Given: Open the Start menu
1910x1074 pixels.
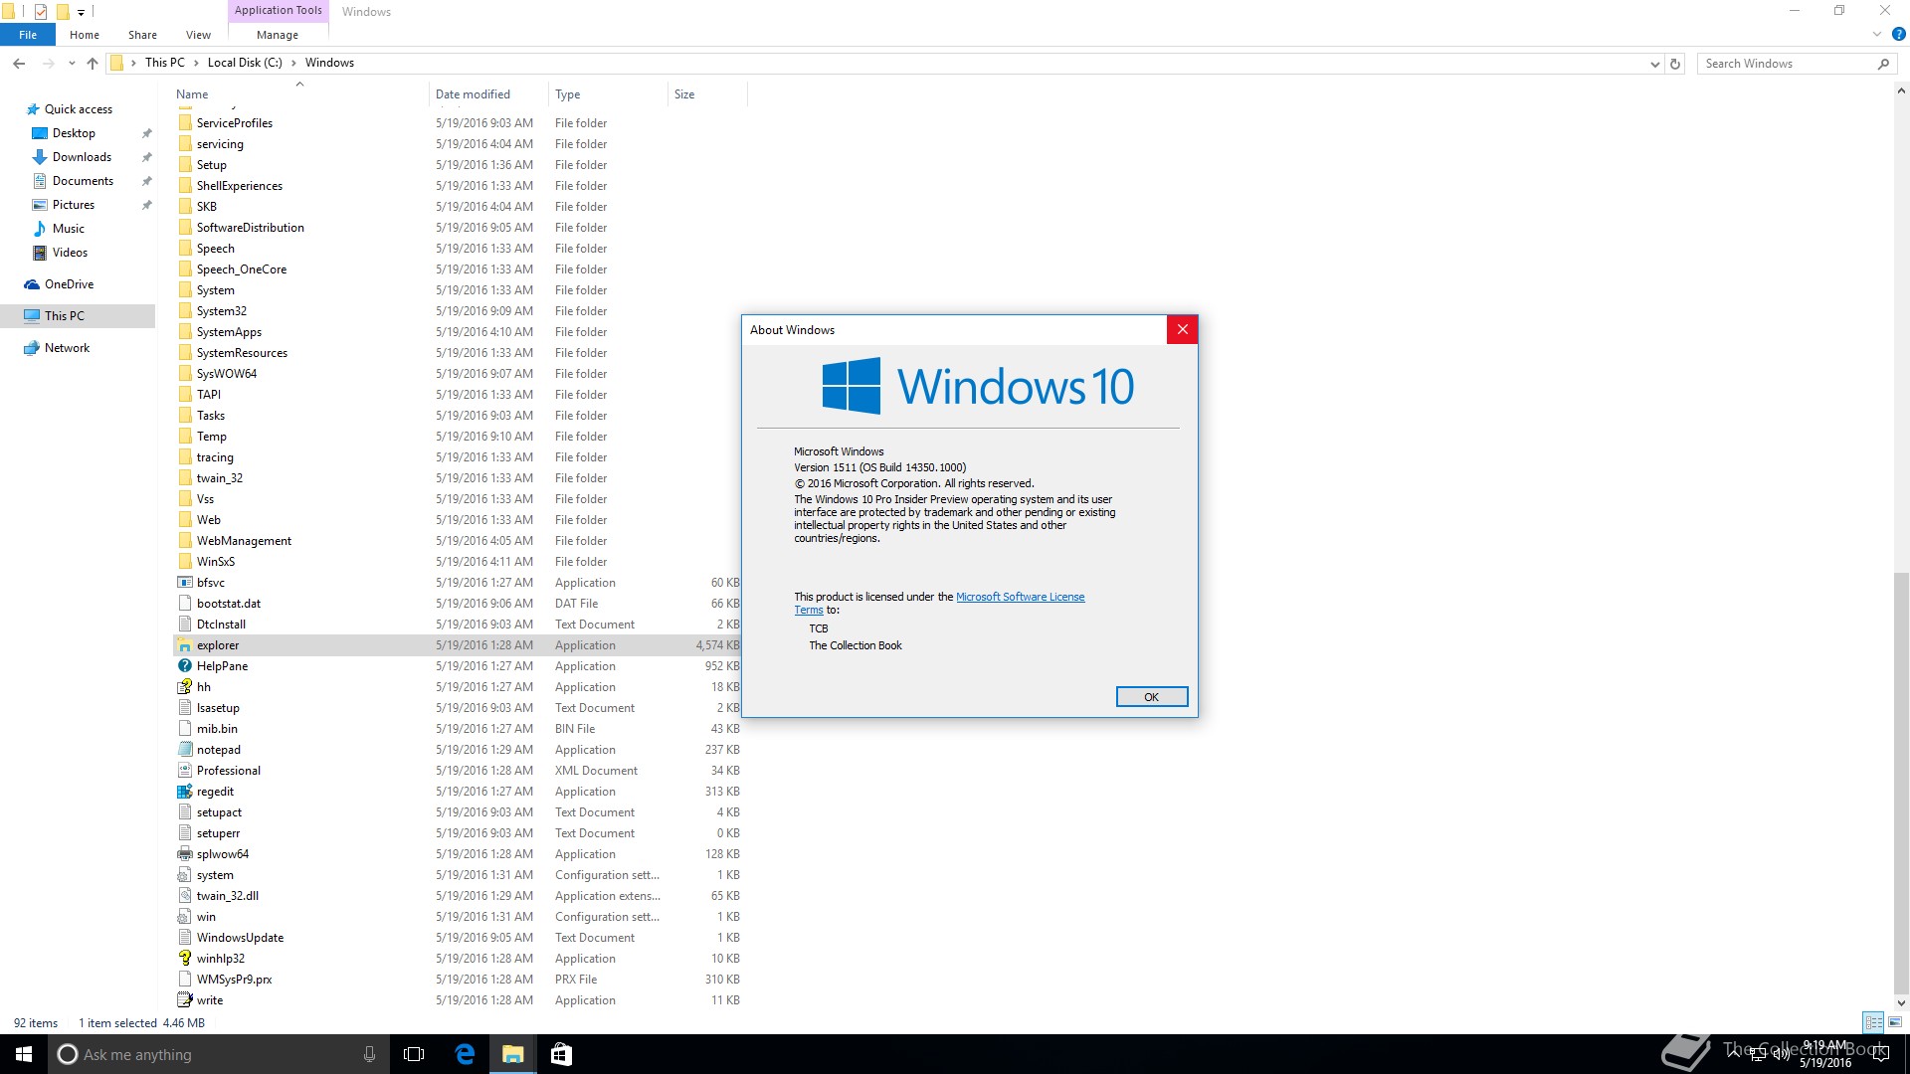Looking at the screenshot, I should (x=24, y=1054).
